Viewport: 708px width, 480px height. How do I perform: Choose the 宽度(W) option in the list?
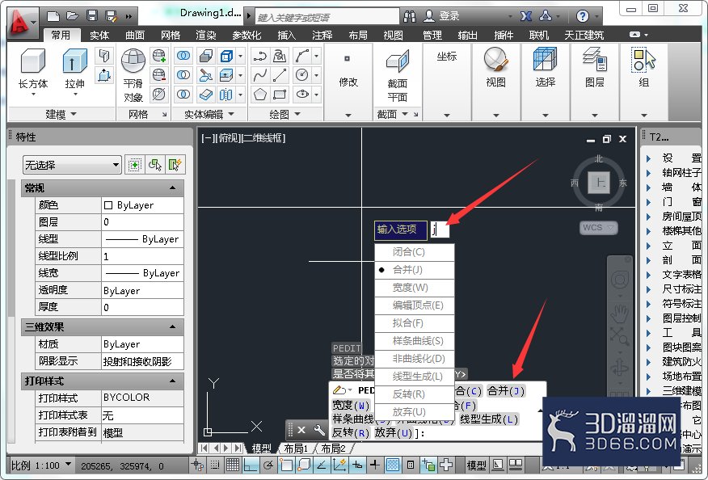pyautogui.click(x=415, y=287)
